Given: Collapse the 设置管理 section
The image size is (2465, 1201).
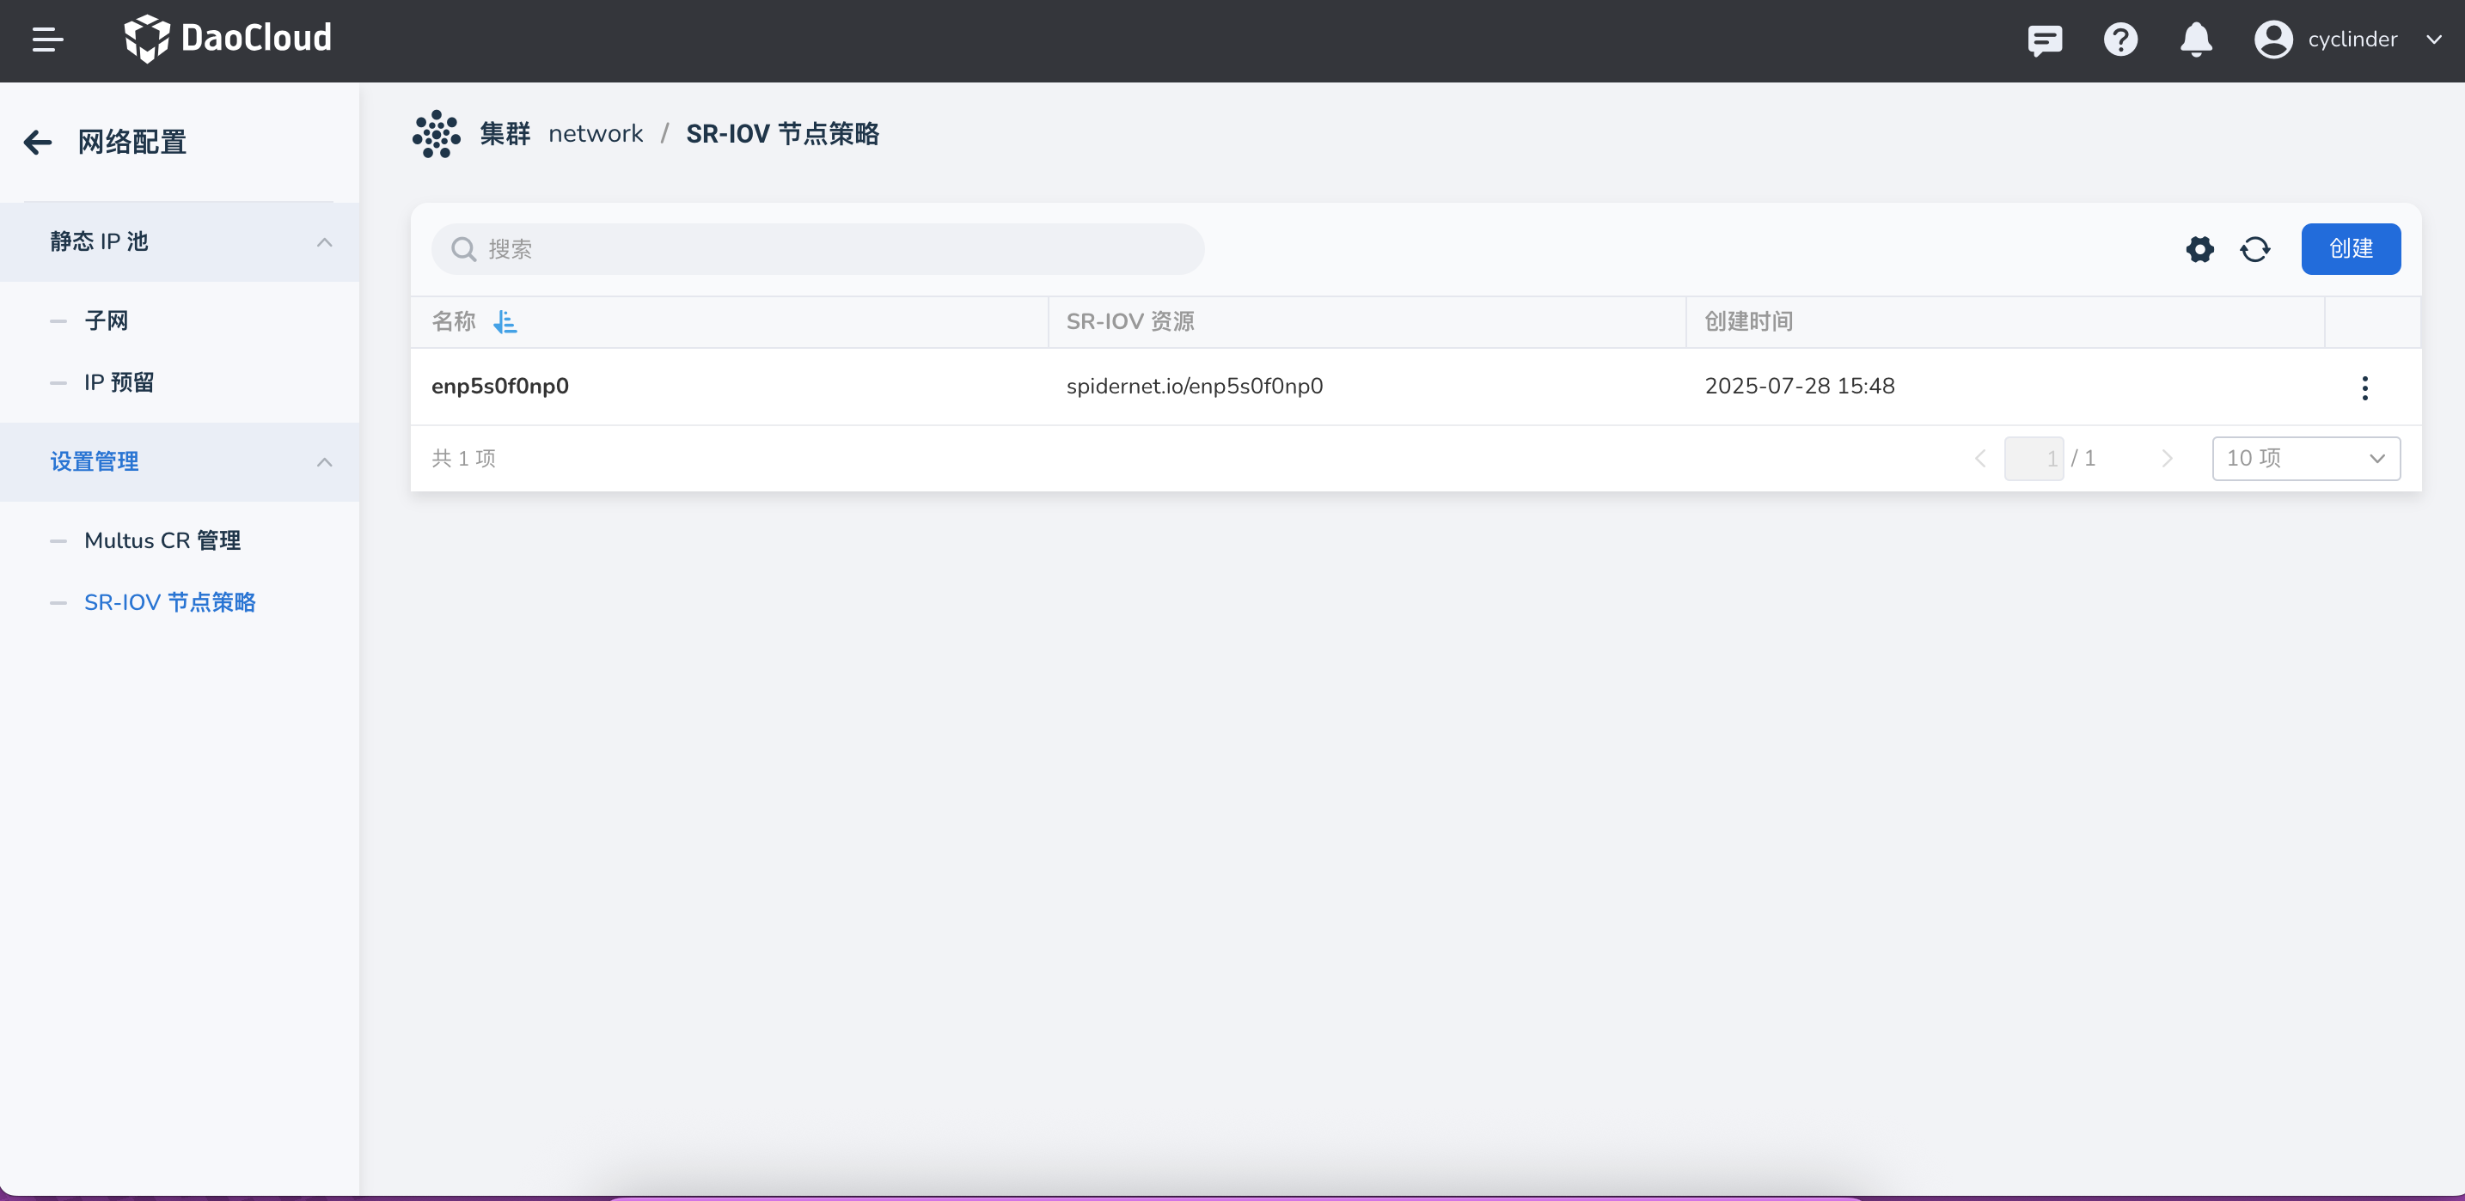Looking at the screenshot, I should [324, 462].
